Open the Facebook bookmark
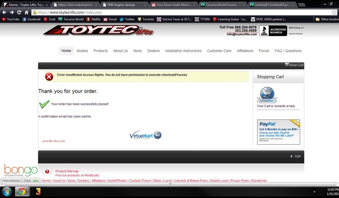This screenshot has height=198, width=339. [31, 19]
